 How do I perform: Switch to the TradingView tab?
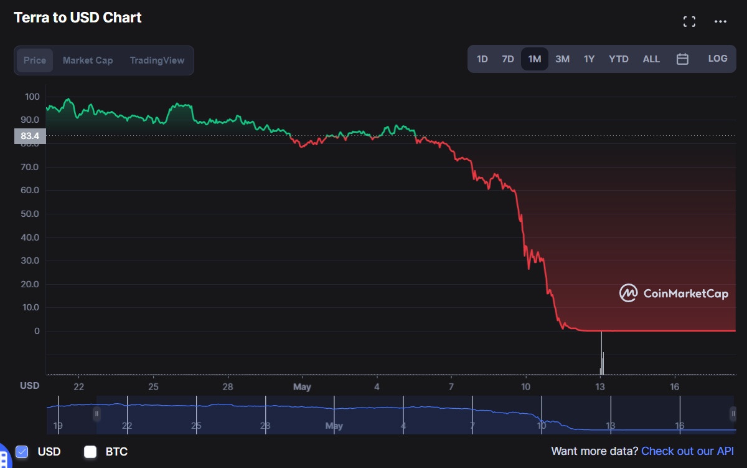(x=157, y=60)
